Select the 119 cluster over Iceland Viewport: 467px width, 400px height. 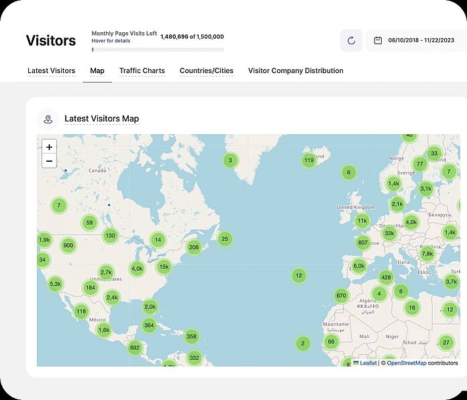(309, 160)
